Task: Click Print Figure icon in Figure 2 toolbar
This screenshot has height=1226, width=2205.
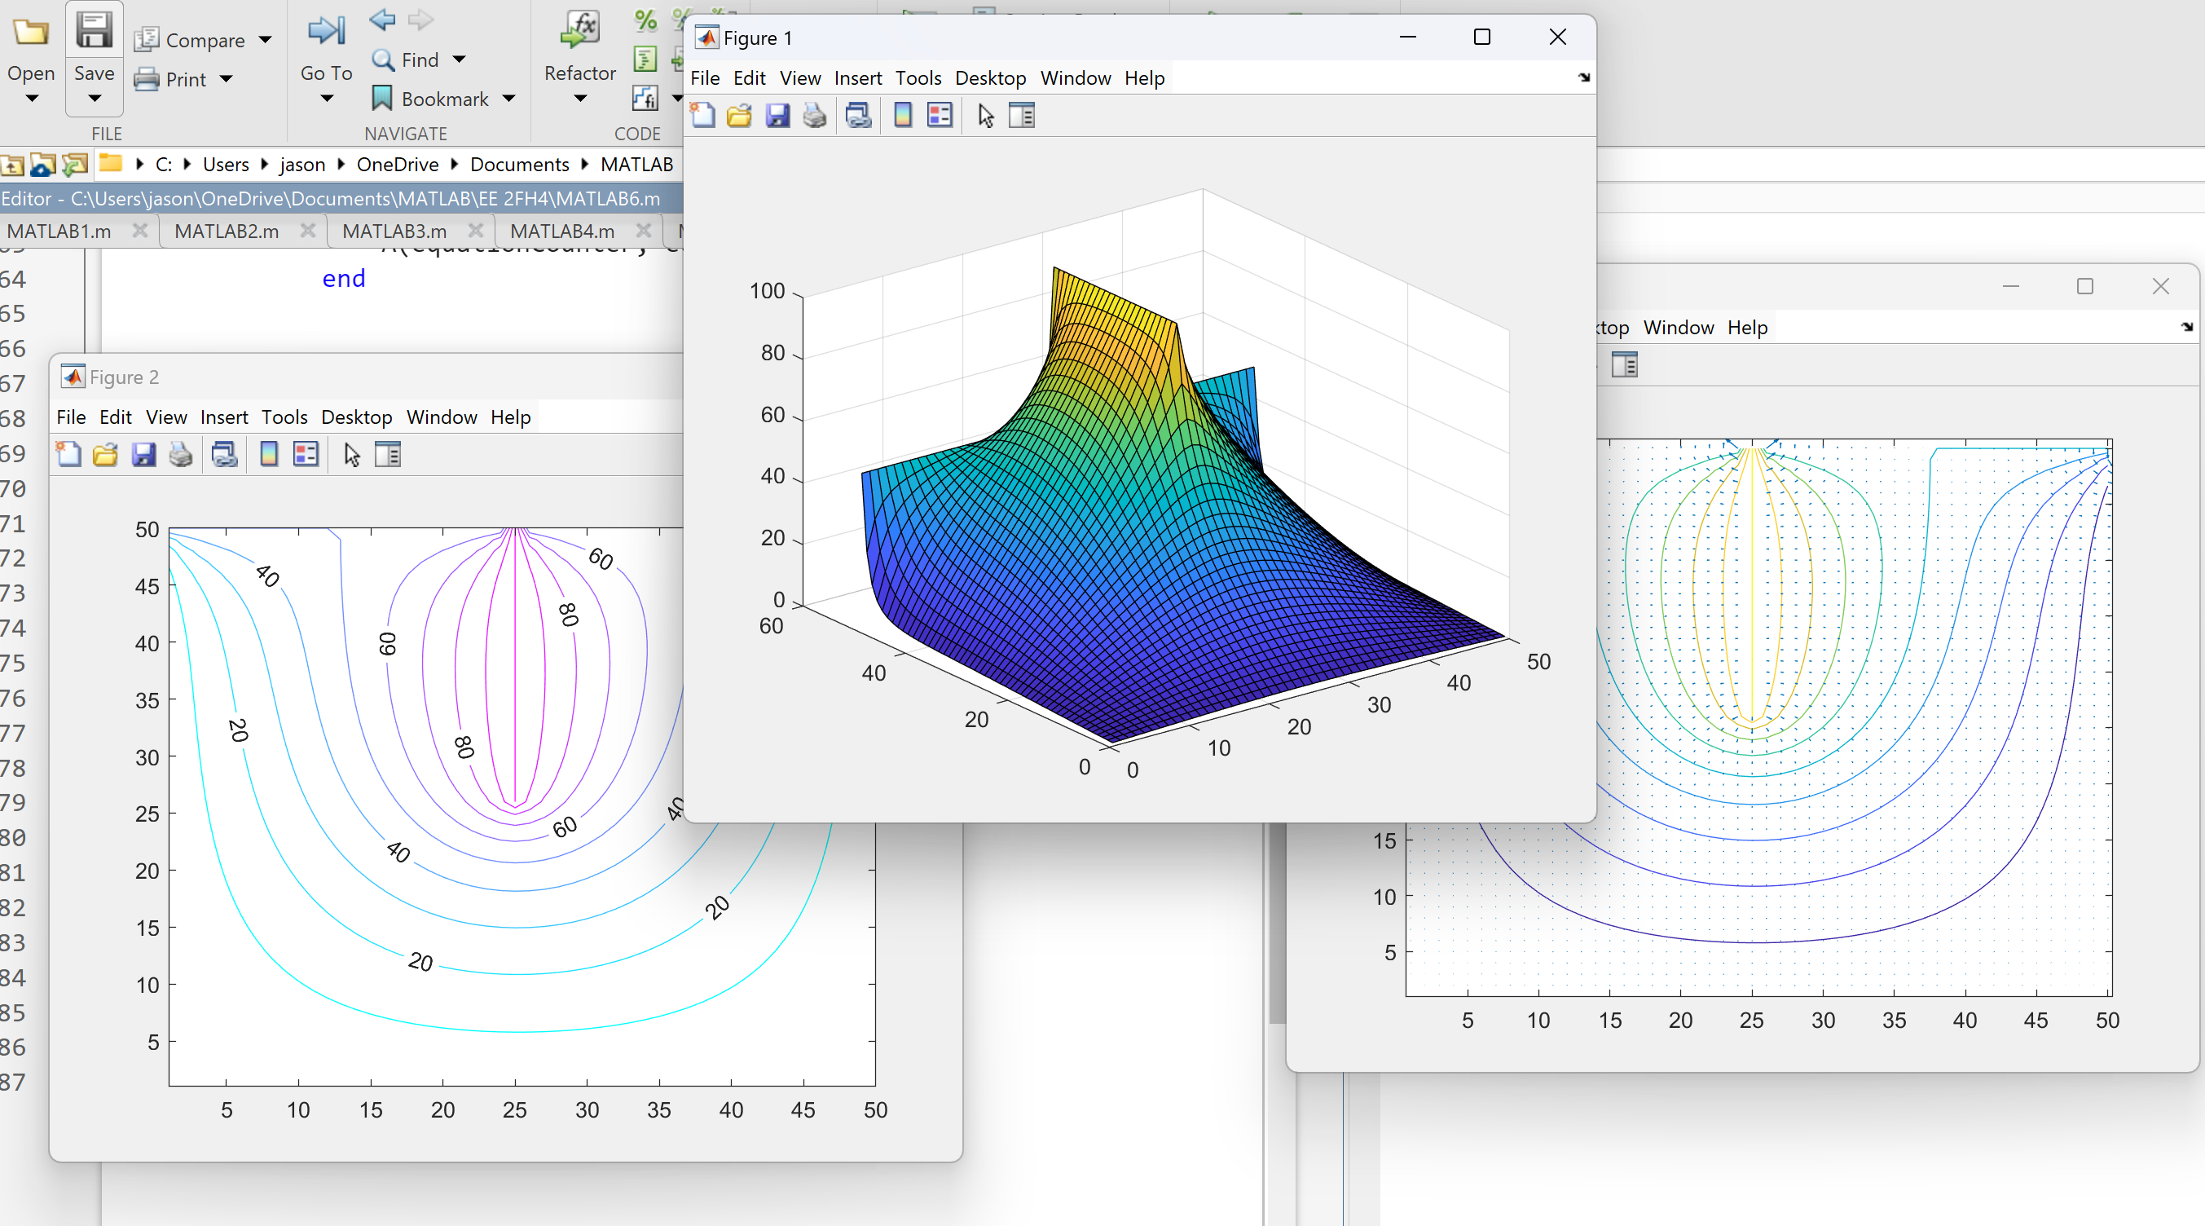Action: (x=181, y=455)
